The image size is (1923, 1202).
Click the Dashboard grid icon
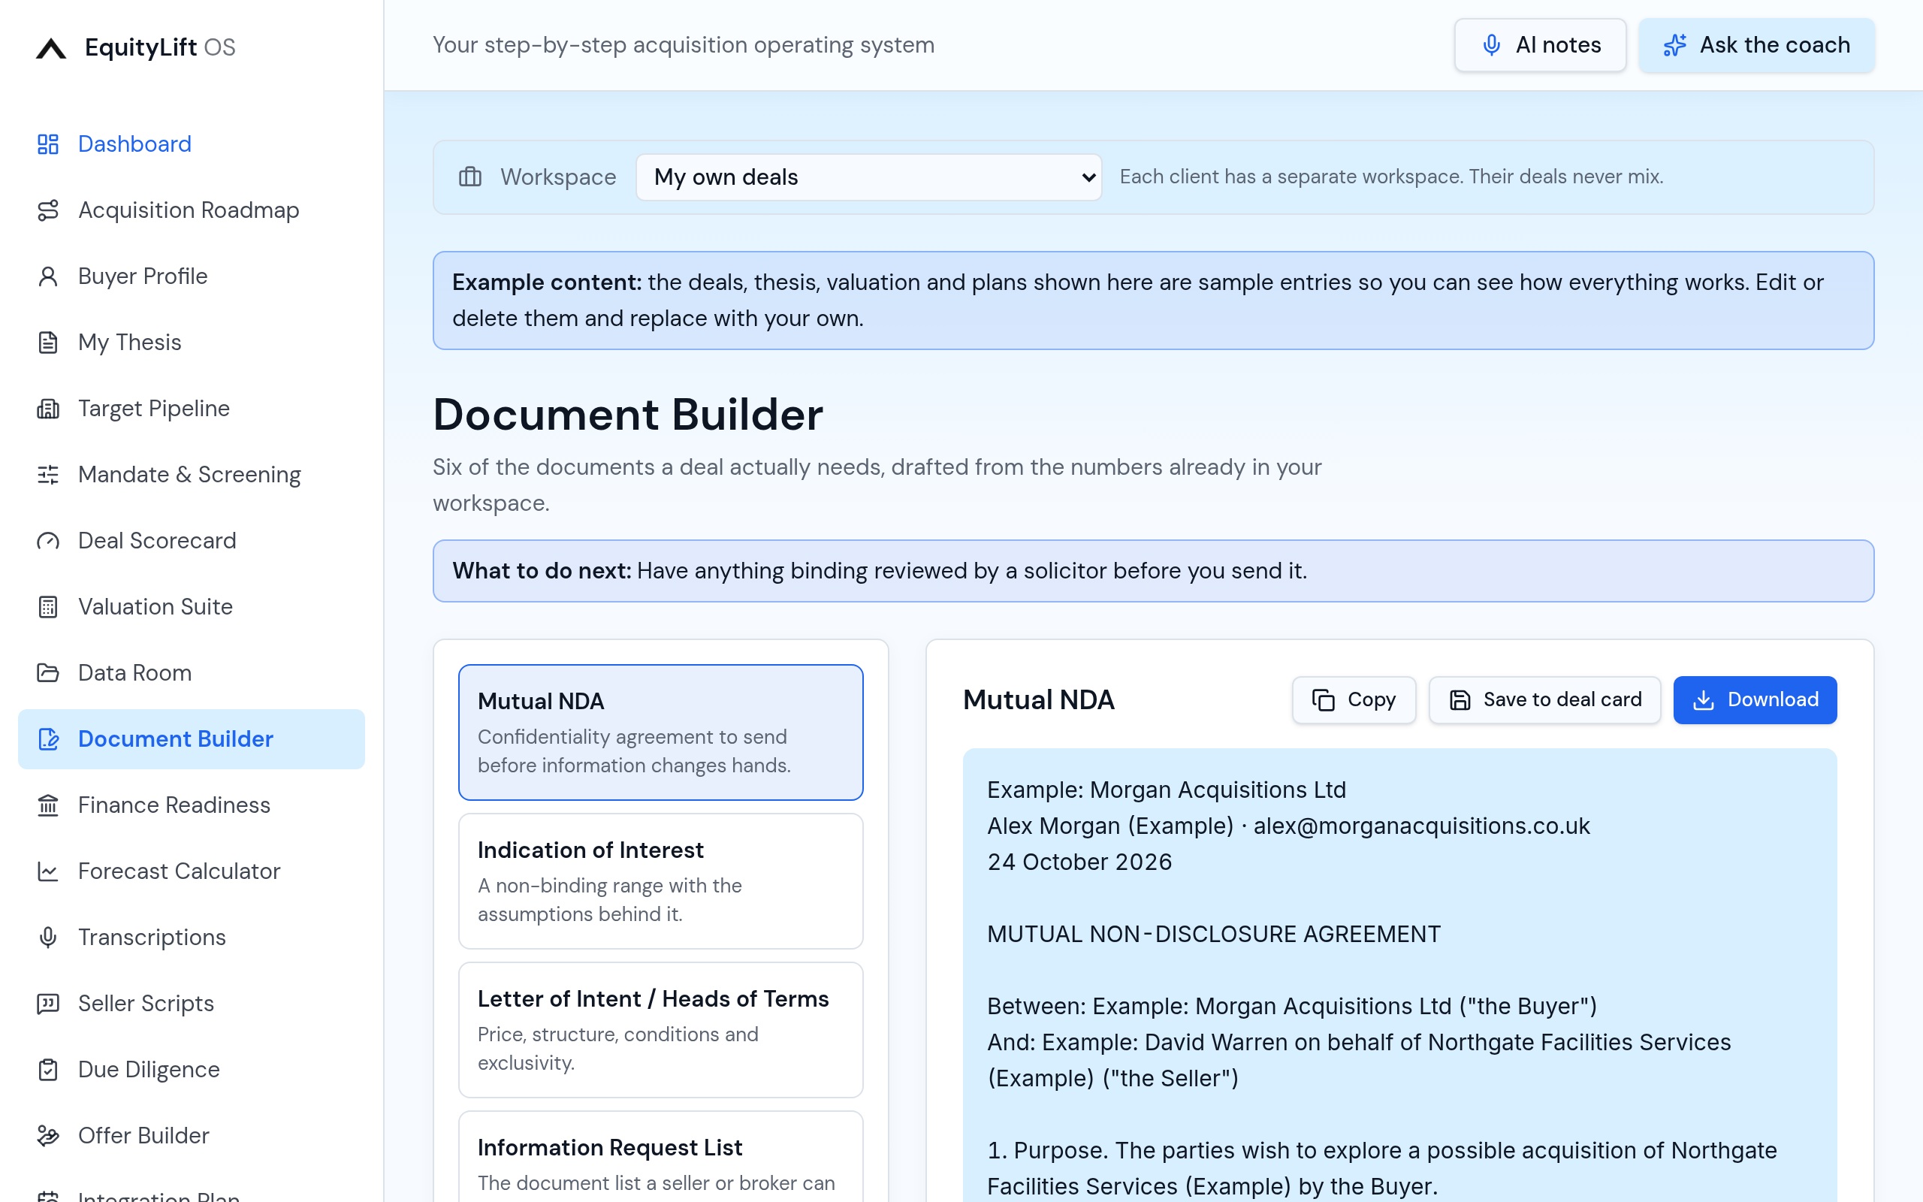[47, 144]
